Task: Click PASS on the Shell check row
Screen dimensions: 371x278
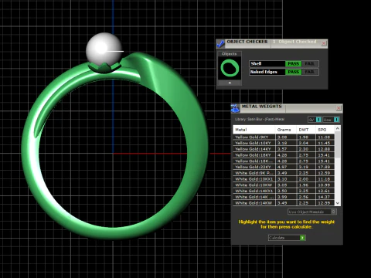Action: (293, 63)
